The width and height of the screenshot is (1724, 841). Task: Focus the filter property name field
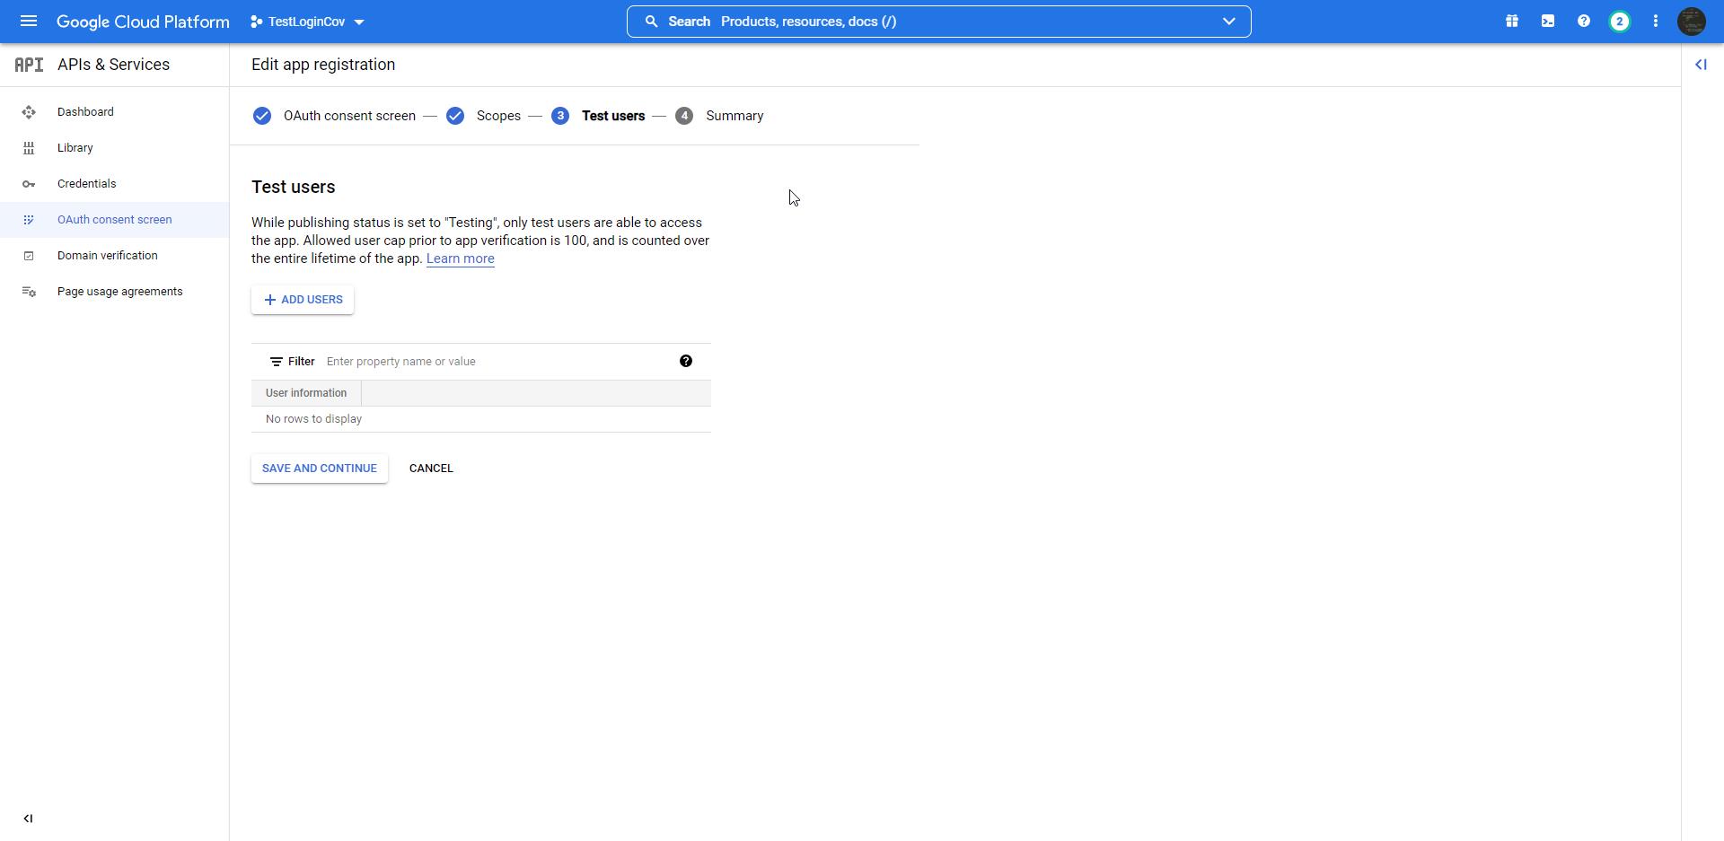pos(496,362)
